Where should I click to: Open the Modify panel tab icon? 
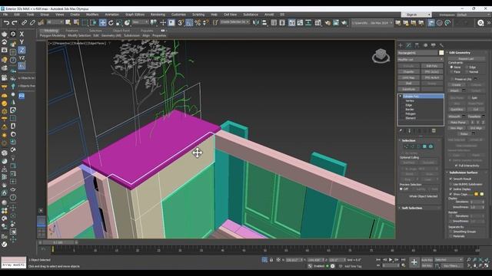[x=408, y=45]
